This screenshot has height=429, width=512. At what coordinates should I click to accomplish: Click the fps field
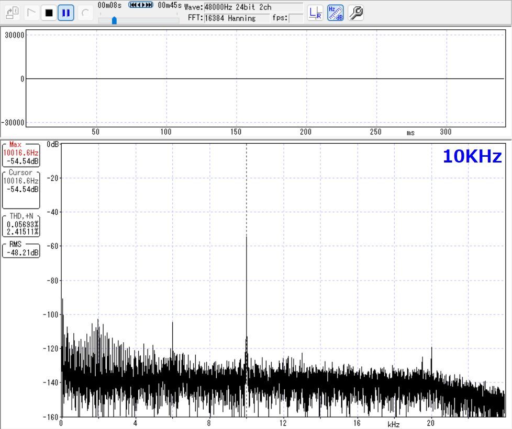(x=296, y=18)
